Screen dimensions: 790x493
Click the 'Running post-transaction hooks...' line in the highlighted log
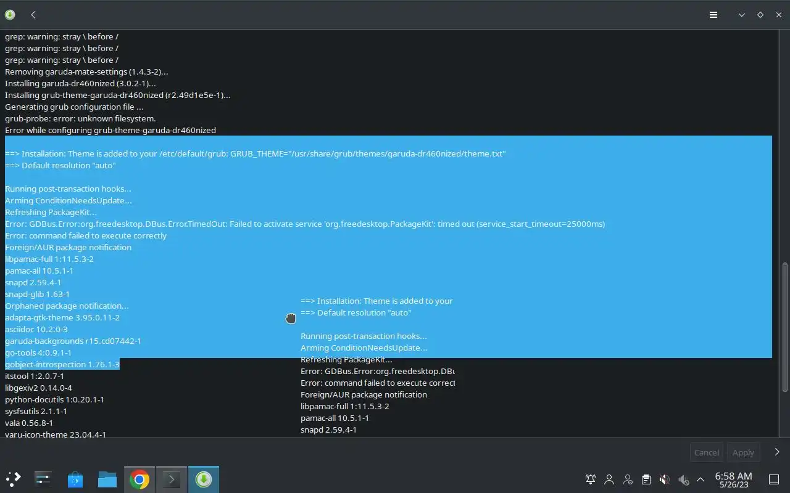click(x=68, y=189)
